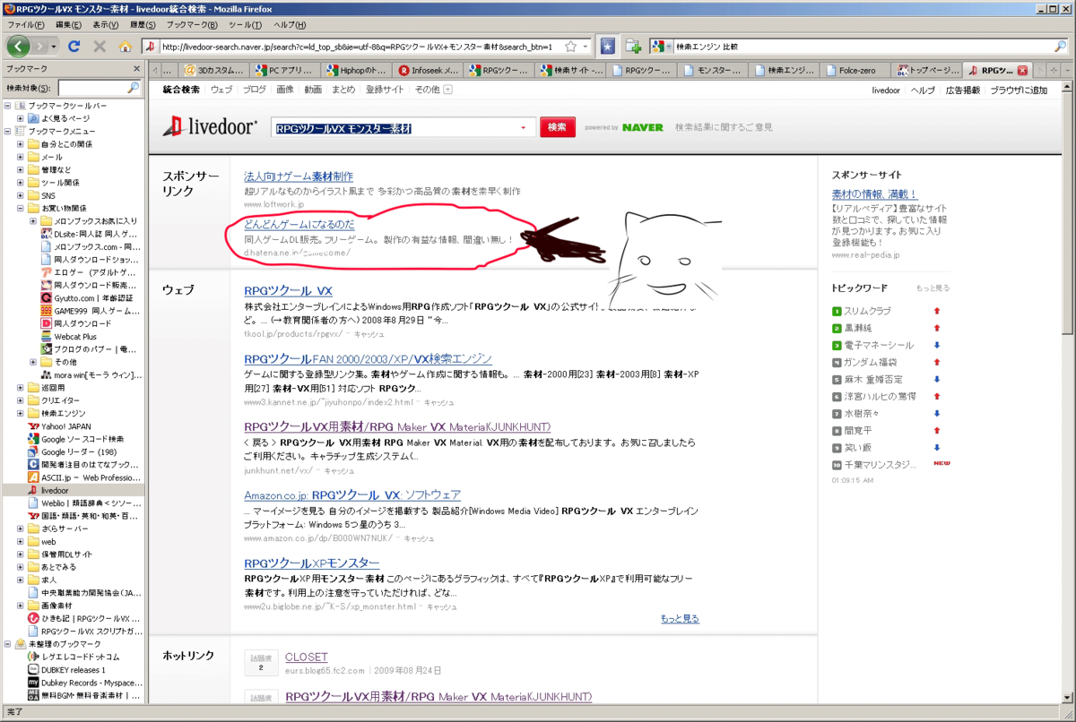Collapse the 未整理のブックマーク node

click(8, 644)
